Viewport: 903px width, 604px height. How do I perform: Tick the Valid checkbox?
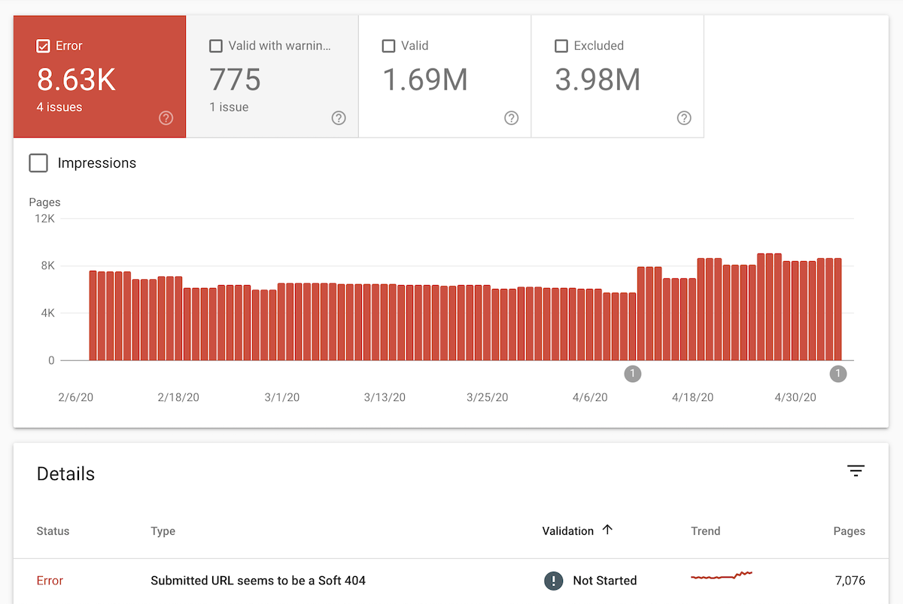(x=388, y=46)
